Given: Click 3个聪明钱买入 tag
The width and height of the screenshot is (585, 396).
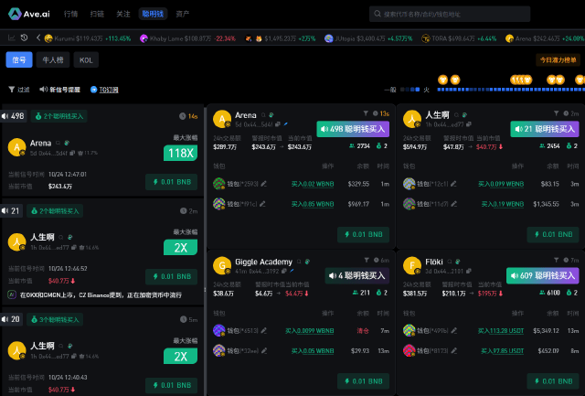Looking at the screenshot, I should coord(55,319).
